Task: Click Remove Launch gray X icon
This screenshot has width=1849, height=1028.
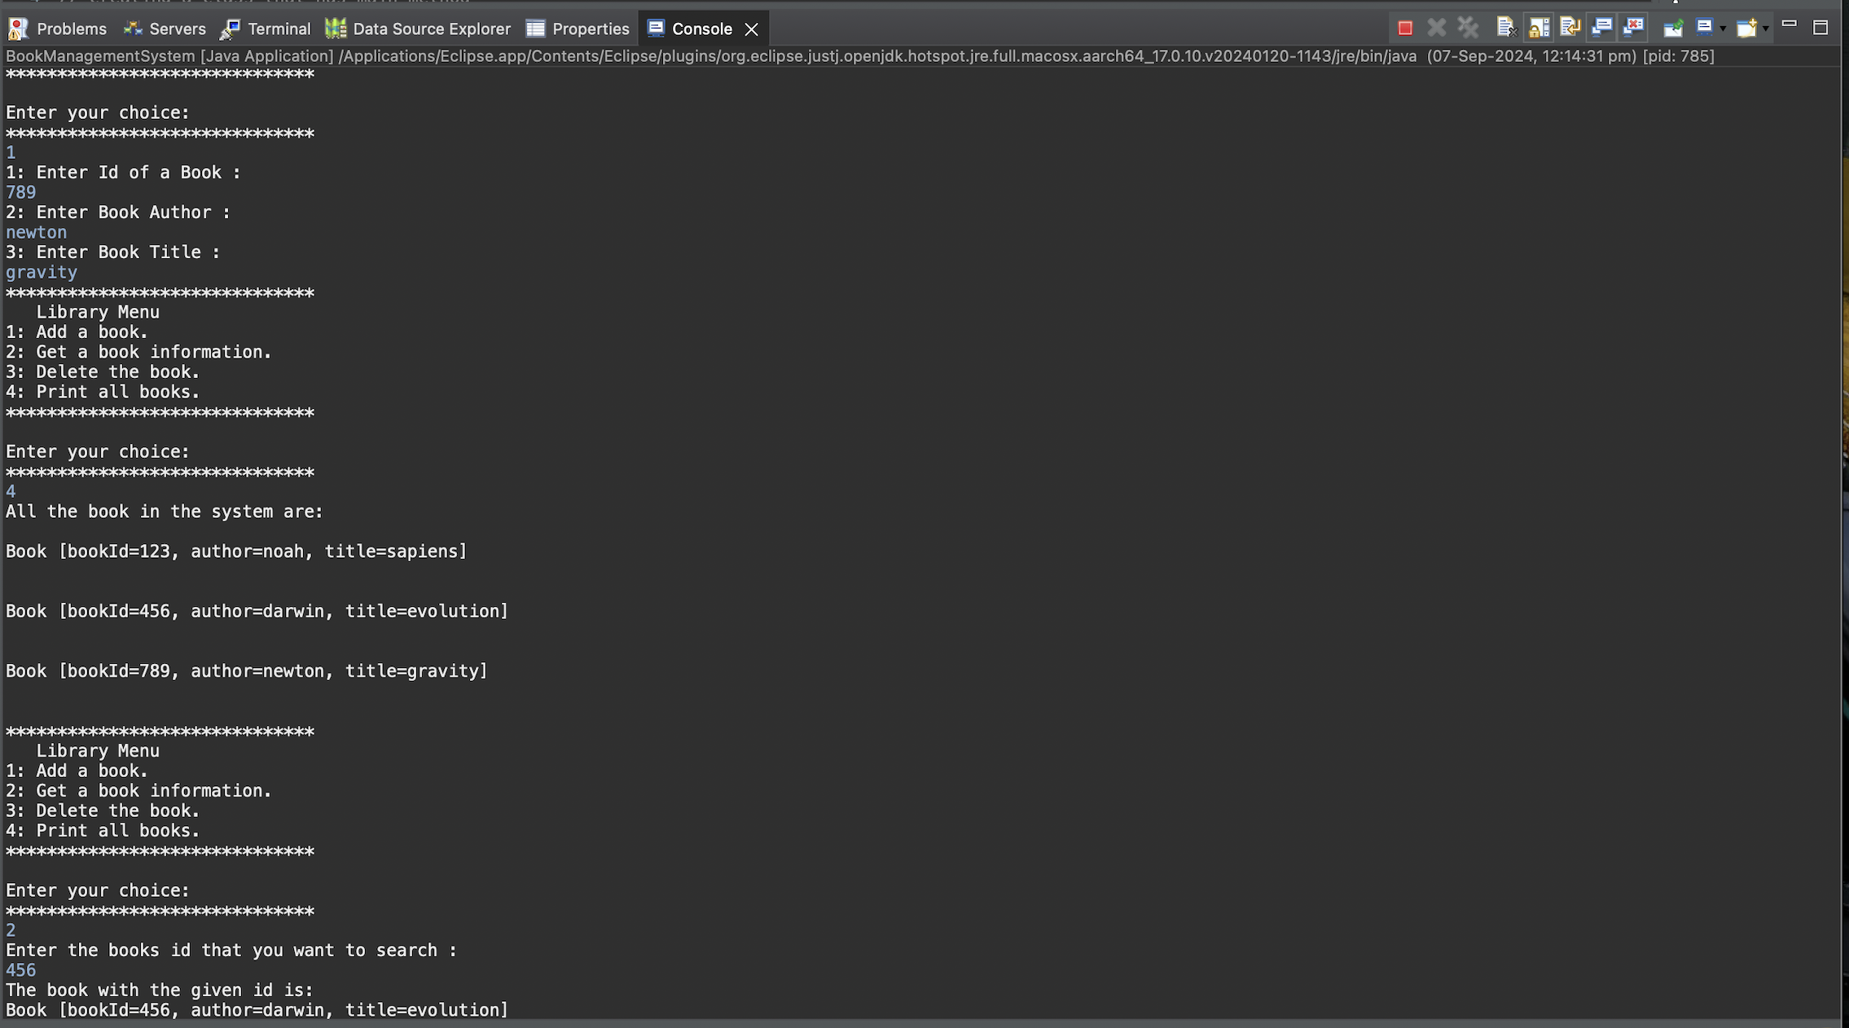Action: [1437, 29]
